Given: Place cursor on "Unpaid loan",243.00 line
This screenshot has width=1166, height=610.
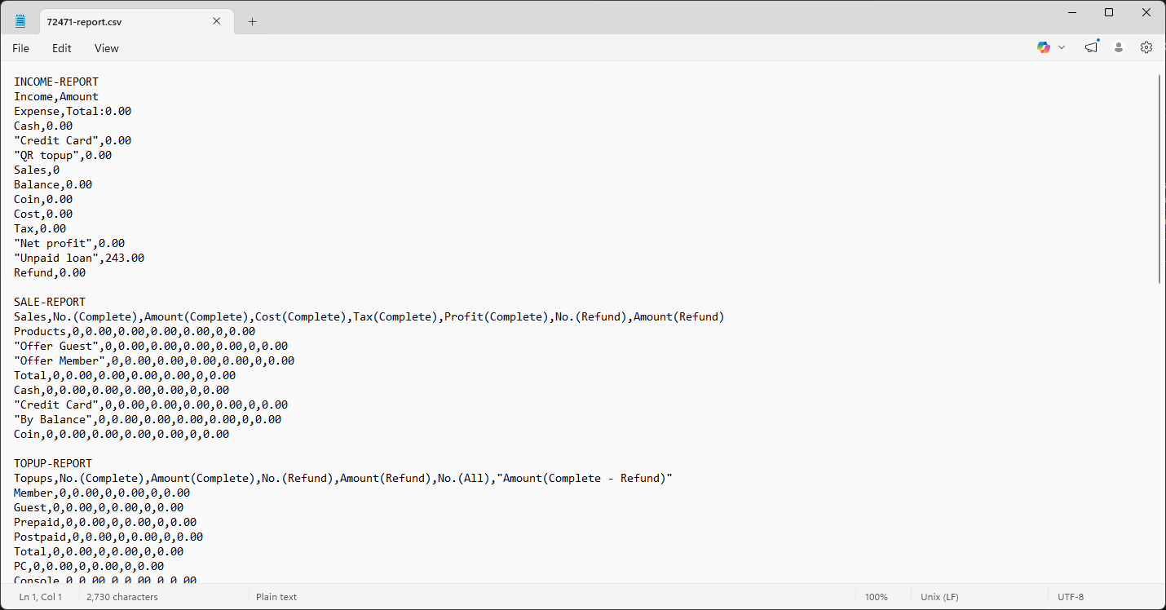Looking at the screenshot, I should pos(79,259).
